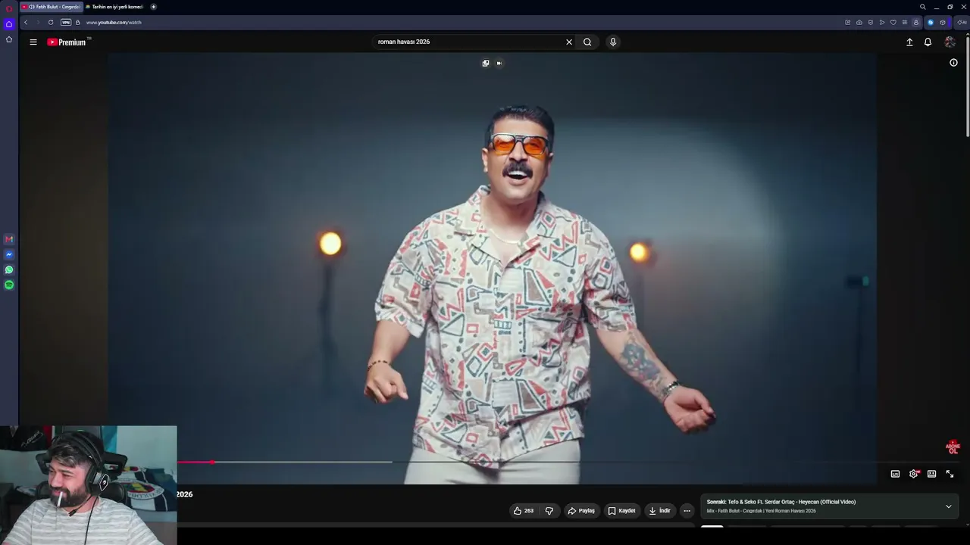
Task: Start voice search with the microphone
Action: point(613,42)
